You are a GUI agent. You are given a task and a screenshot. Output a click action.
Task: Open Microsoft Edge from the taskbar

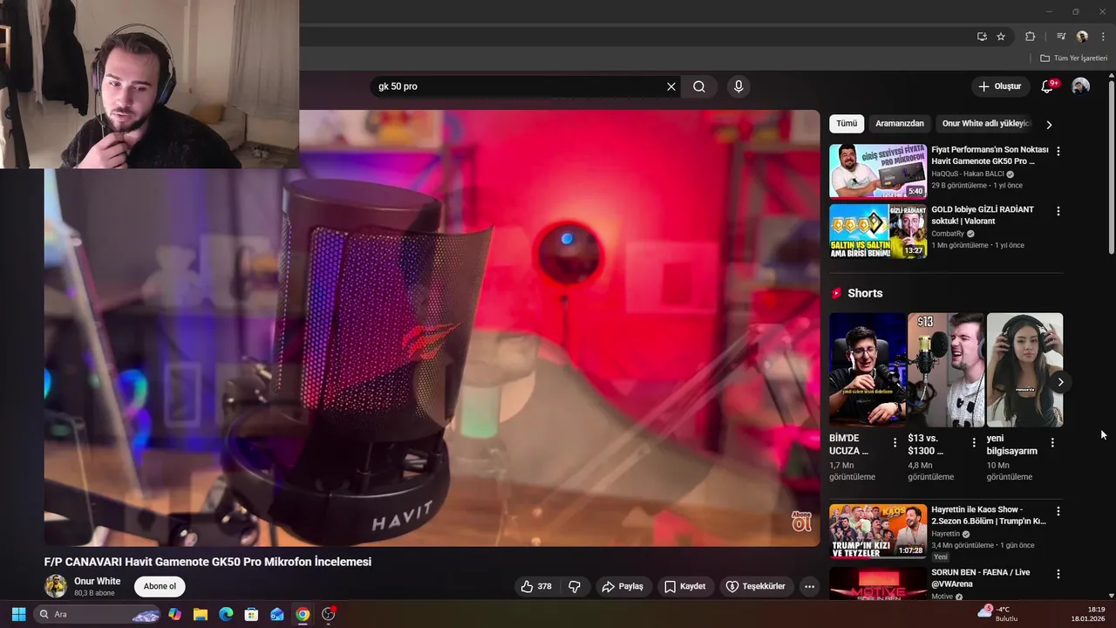pos(226,614)
